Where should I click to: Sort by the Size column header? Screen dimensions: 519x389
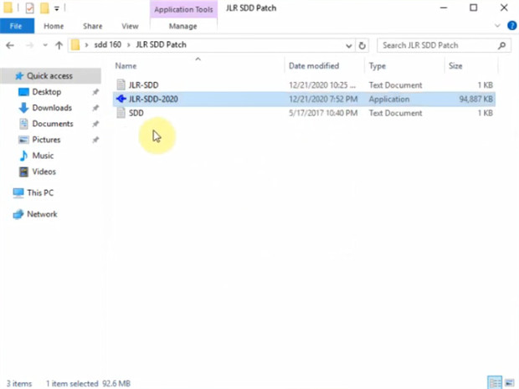455,66
